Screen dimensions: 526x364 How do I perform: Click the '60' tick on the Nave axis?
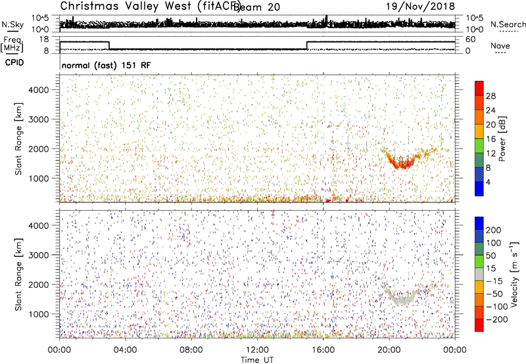(x=470, y=39)
